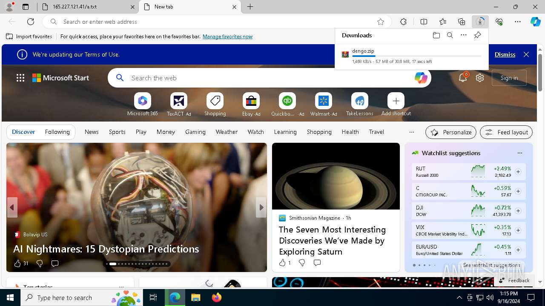Open the Copilot sidebar button
The image size is (545, 306).
point(535,22)
